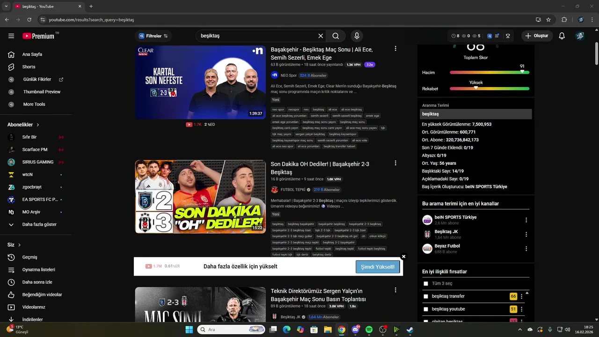
Task: Expand the Siz section chevron
Action: 20,245
